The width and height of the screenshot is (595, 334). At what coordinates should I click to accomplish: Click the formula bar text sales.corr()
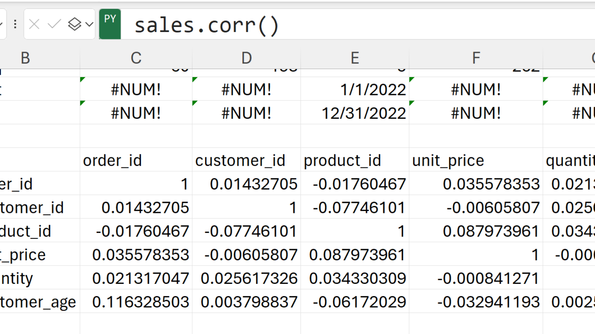(207, 25)
